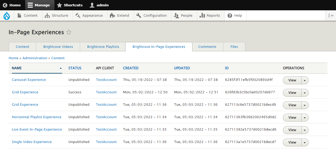This screenshot has height=152, width=336.
Task: Click TestAccount in the Carousel Experience row
Action: [x=106, y=80]
